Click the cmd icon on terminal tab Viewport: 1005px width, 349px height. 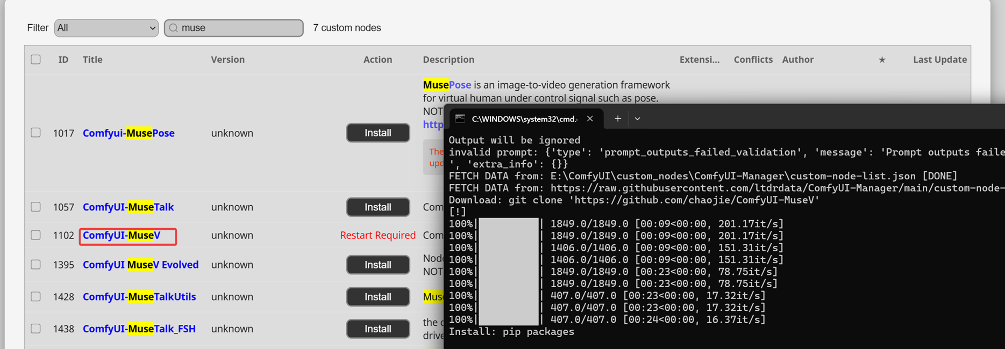(x=460, y=119)
